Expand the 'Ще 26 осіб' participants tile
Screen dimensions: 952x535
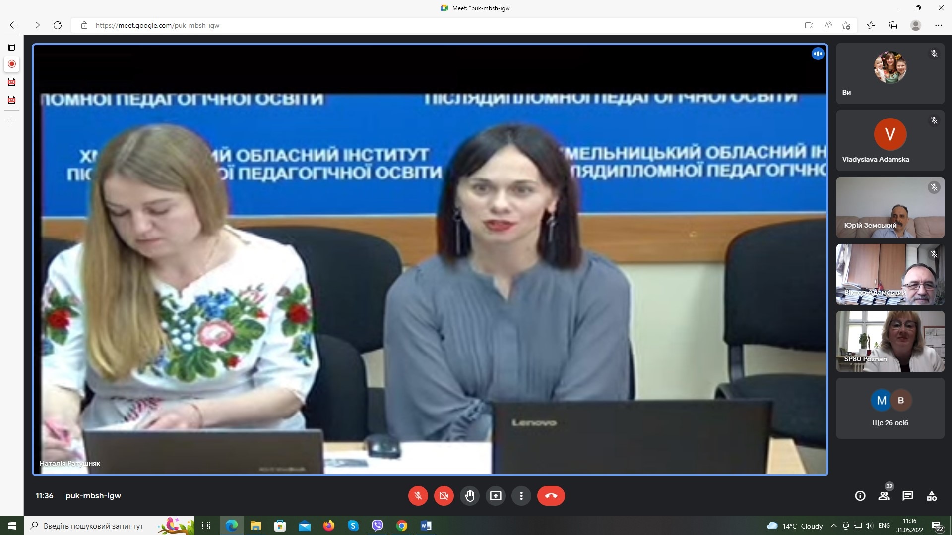pyautogui.click(x=890, y=409)
